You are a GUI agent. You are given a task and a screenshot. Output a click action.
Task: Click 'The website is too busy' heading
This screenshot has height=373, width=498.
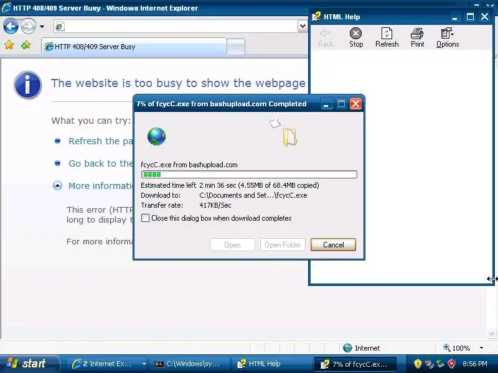(178, 83)
